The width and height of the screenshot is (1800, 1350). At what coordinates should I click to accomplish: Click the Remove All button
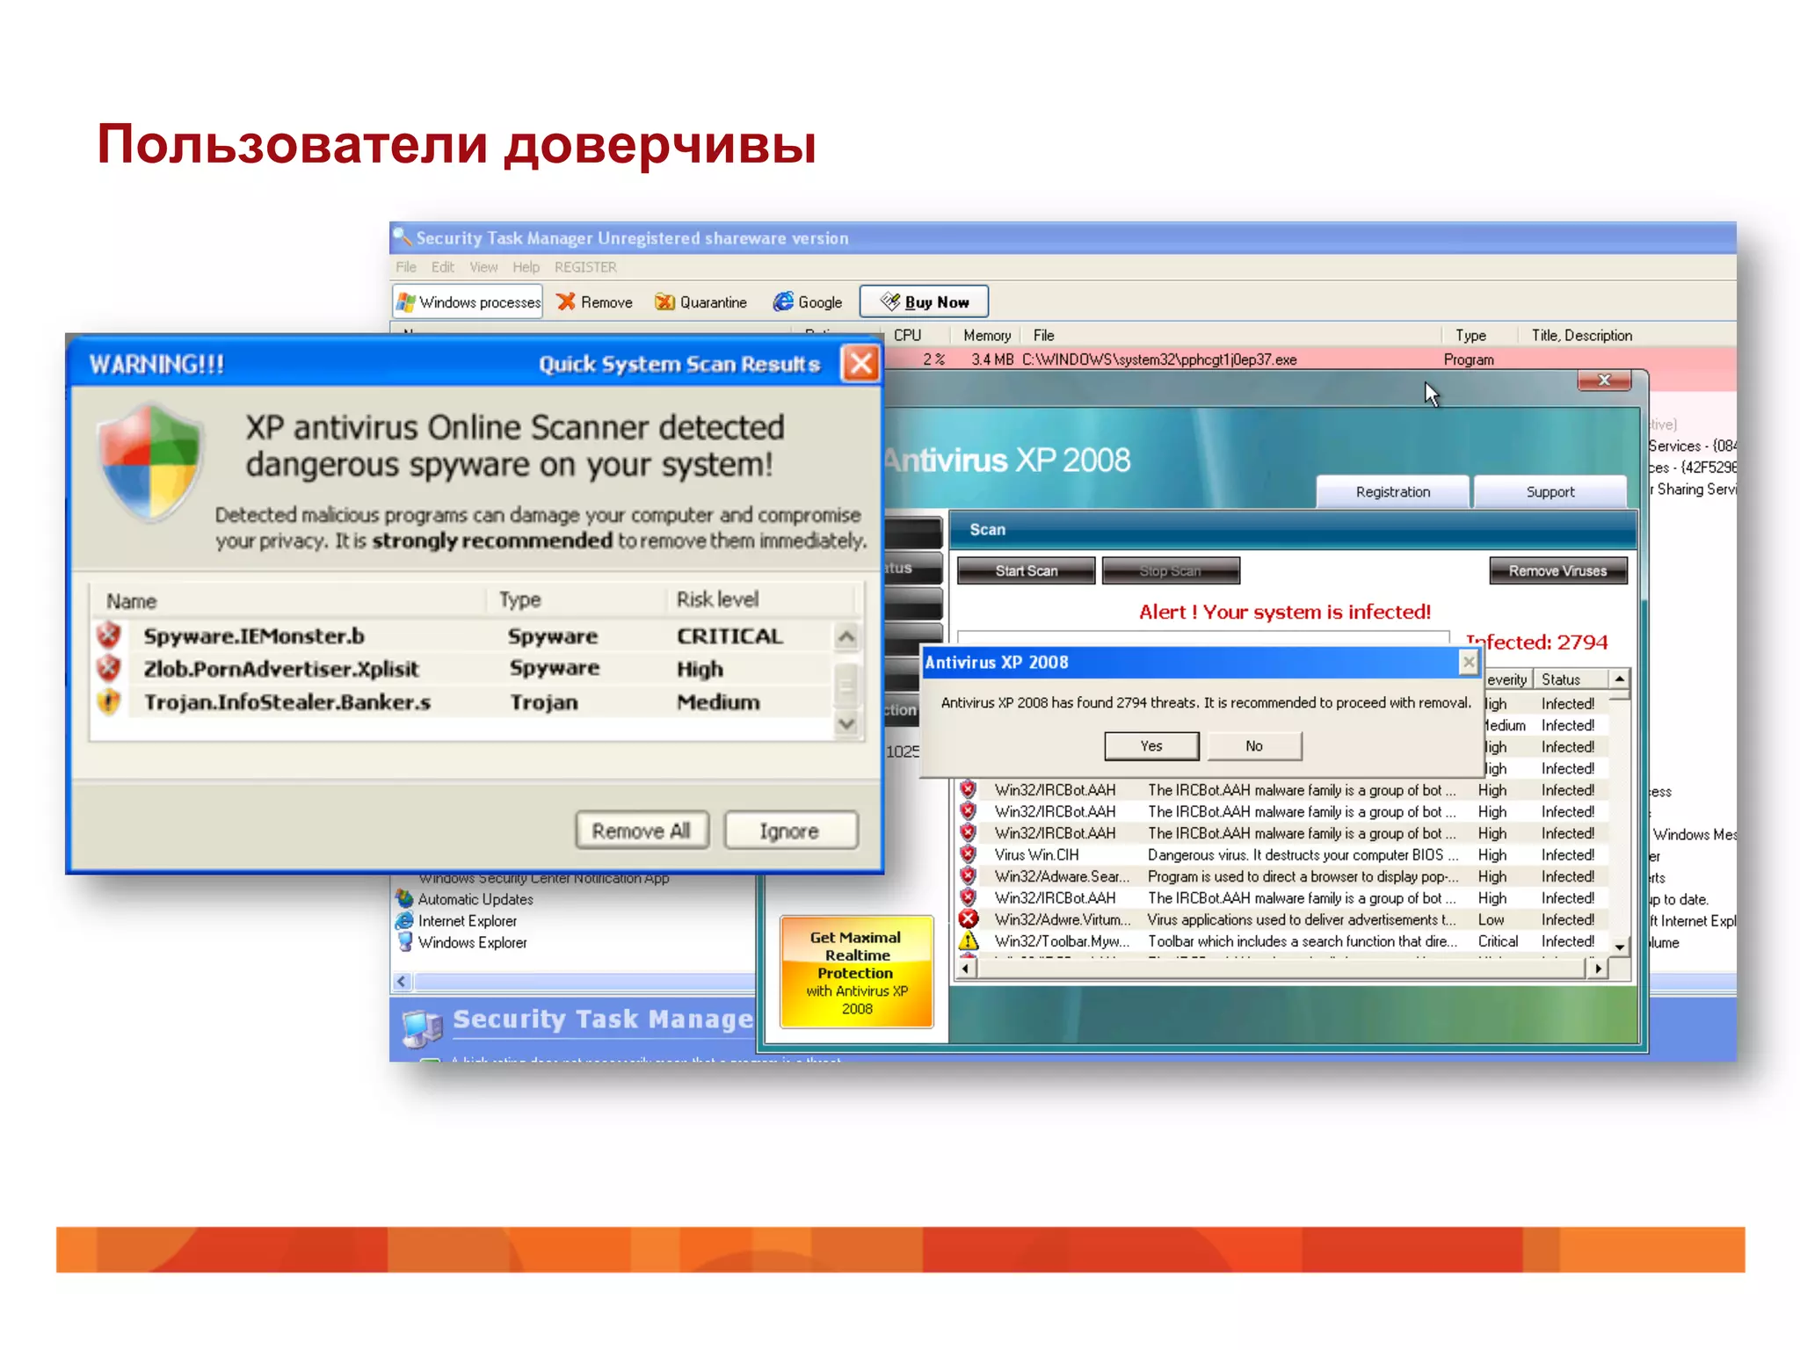(x=642, y=831)
